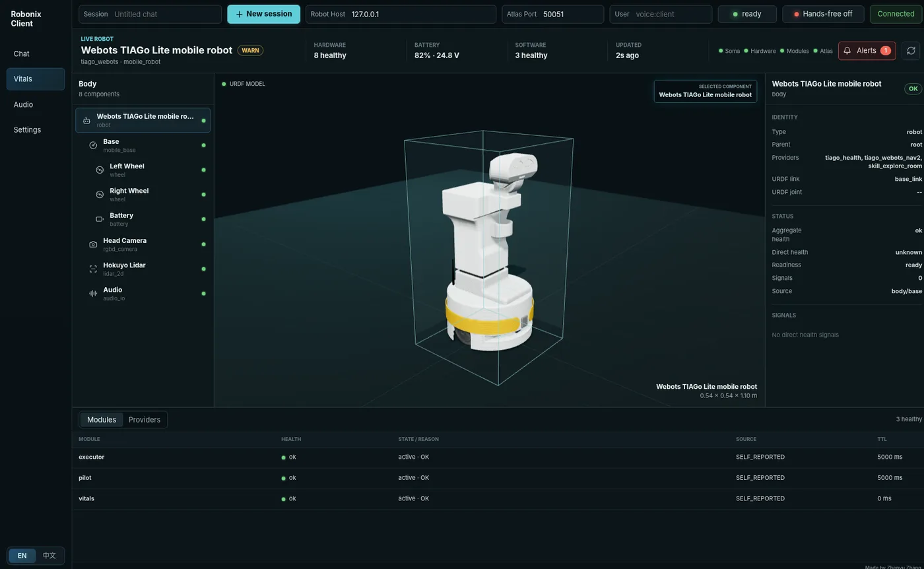Click the OK badge in details panel

(x=913, y=89)
